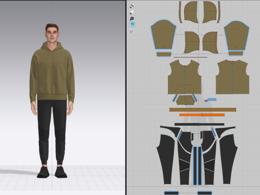Select the long brown hem band pattern
This screenshot has width=260, height=195.
(203, 109)
